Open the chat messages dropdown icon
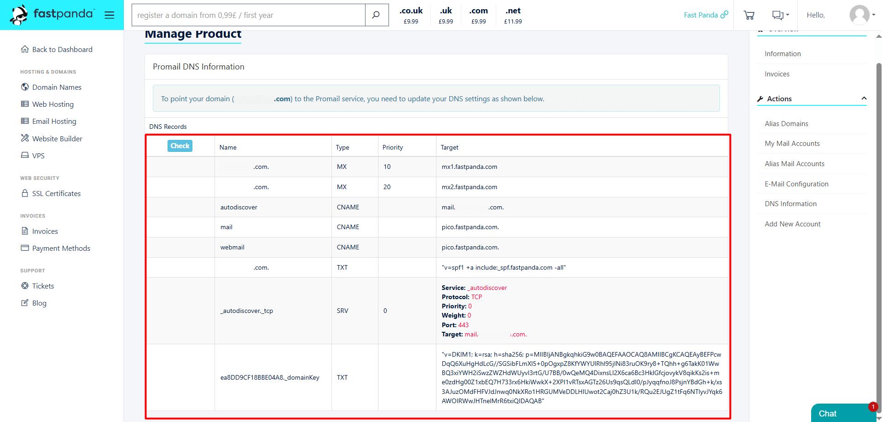 (780, 15)
